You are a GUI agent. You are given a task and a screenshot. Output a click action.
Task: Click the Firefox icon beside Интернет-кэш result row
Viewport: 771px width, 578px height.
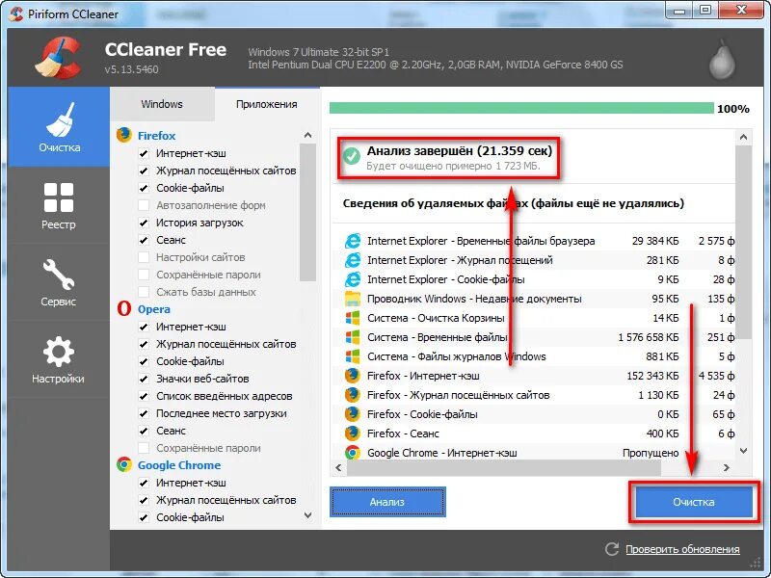[352, 376]
